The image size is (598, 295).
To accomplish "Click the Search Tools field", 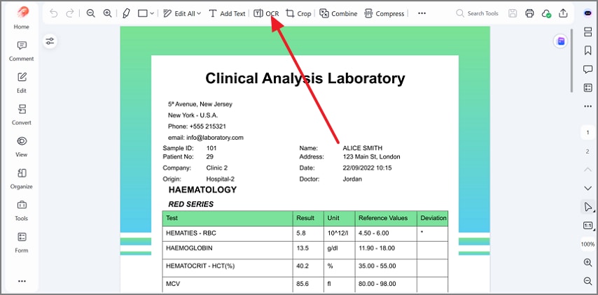I will pos(478,13).
